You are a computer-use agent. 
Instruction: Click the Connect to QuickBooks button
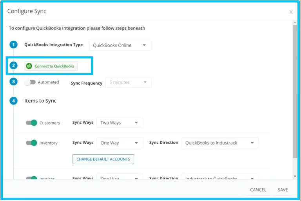51,66
